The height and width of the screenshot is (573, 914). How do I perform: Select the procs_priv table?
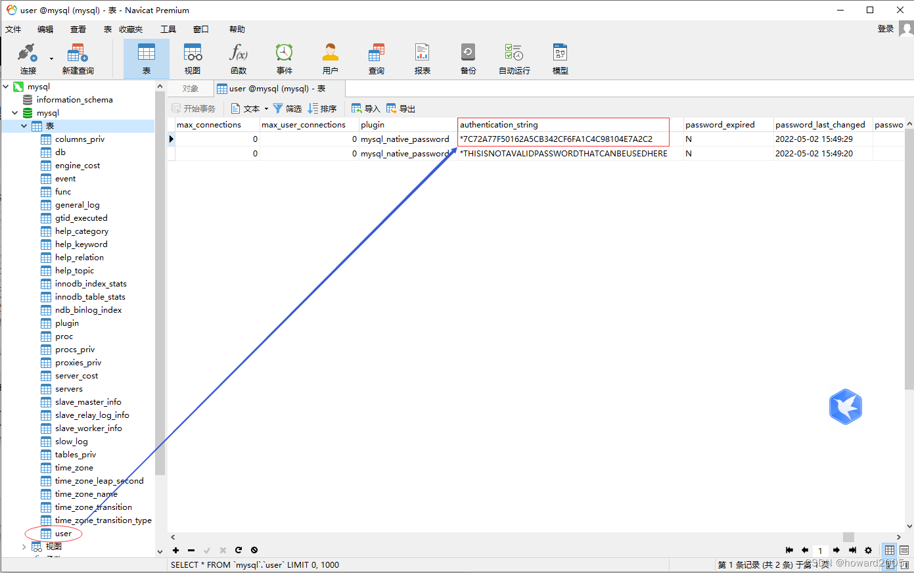coord(75,349)
